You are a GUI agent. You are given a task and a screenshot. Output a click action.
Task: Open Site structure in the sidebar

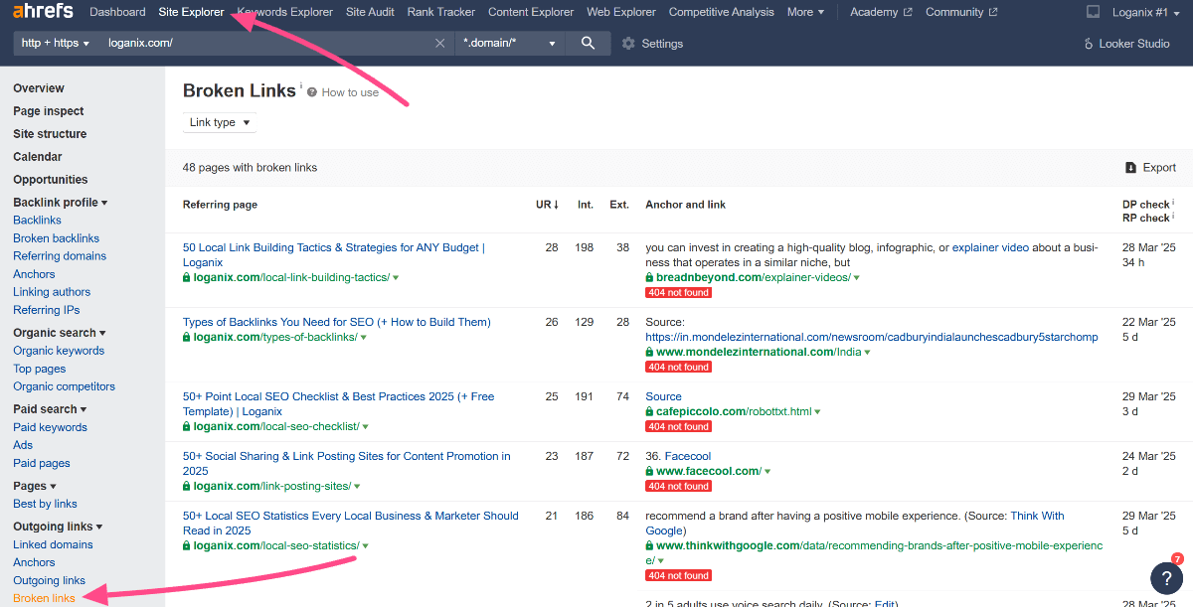click(50, 134)
